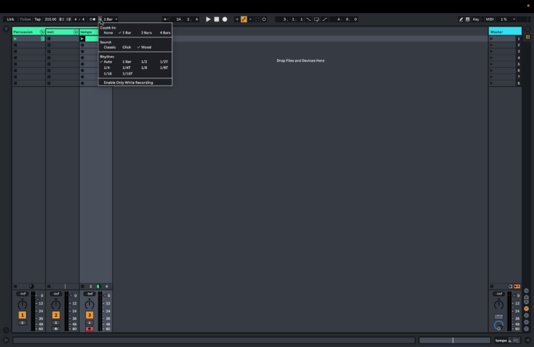Open MIDI map mode

[489, 19]
